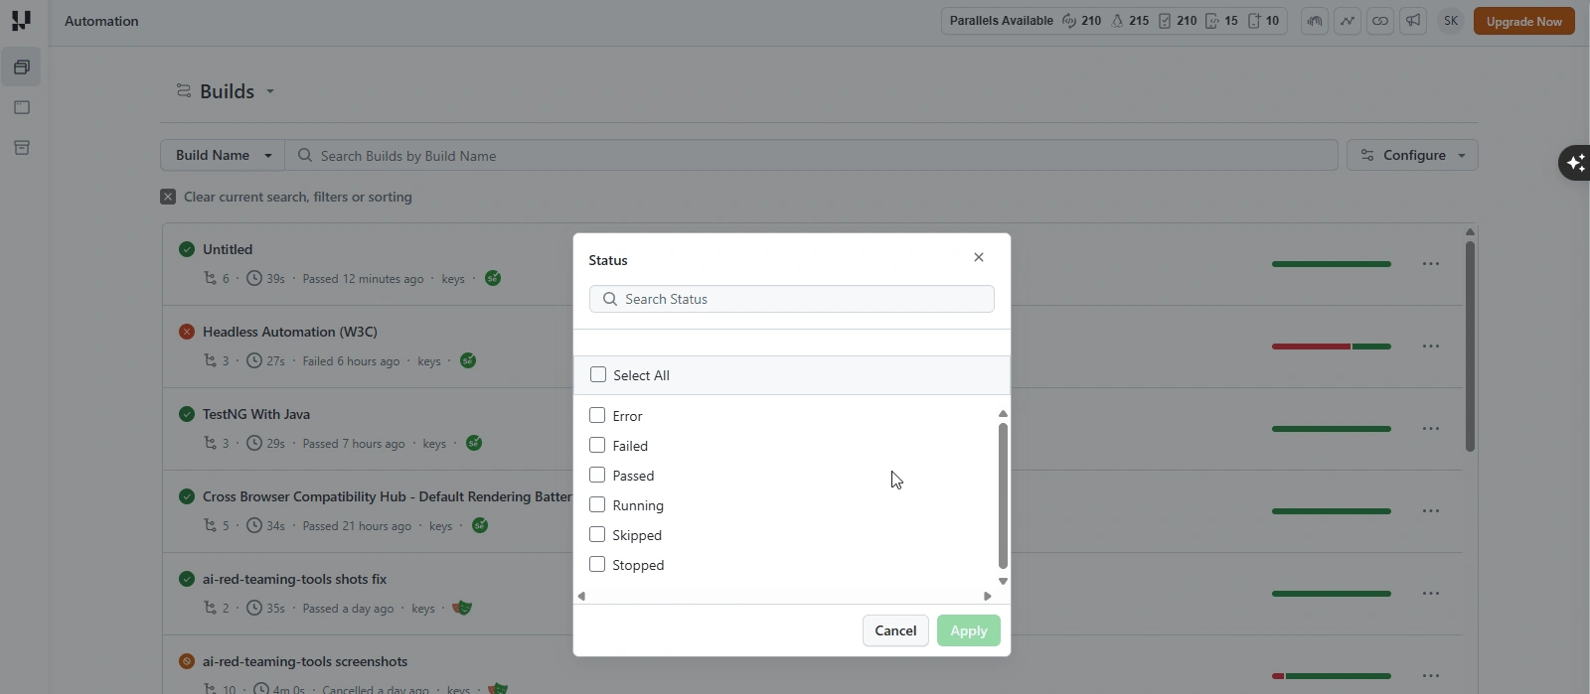1590x694 pixels.
Task: Click the builds list vertical scrollbar
Action: pyautogui.click(x=1470, y=347)
